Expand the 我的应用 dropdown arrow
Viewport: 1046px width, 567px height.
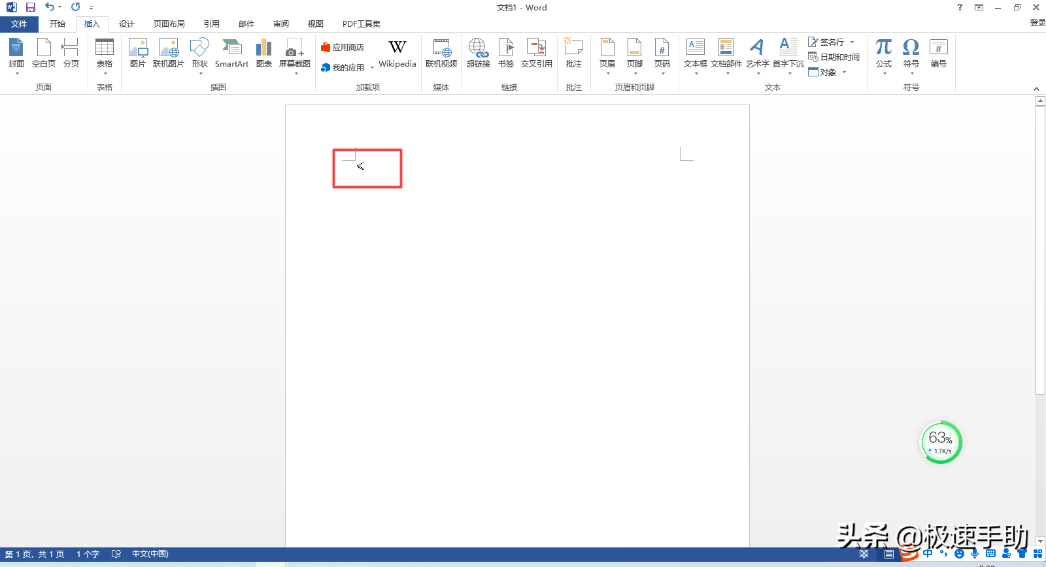pos(372,68)
